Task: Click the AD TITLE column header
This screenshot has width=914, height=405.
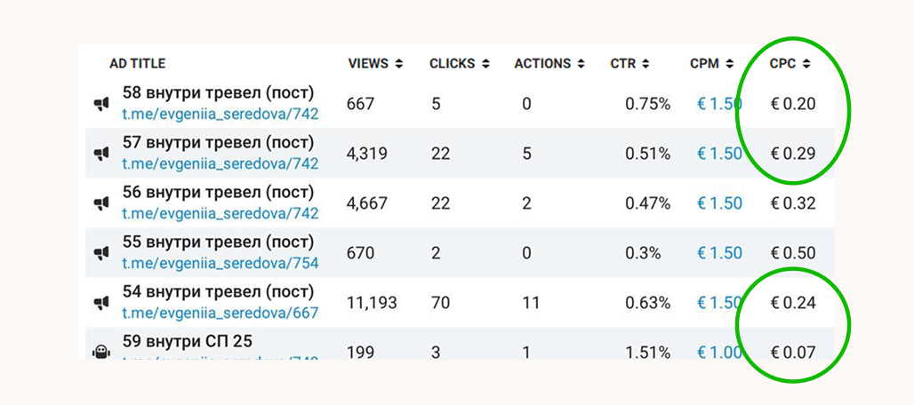Action: 137,64
